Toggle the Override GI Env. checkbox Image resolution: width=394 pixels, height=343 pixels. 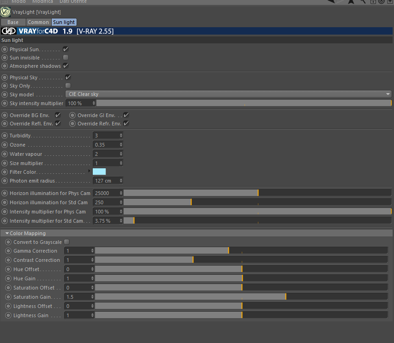pyautogui.click(x=126, y=115)
